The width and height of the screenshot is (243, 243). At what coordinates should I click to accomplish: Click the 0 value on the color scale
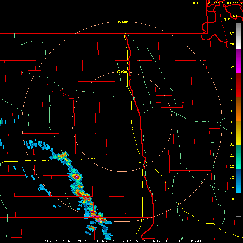pyautogui.click(x=233, y=211)
